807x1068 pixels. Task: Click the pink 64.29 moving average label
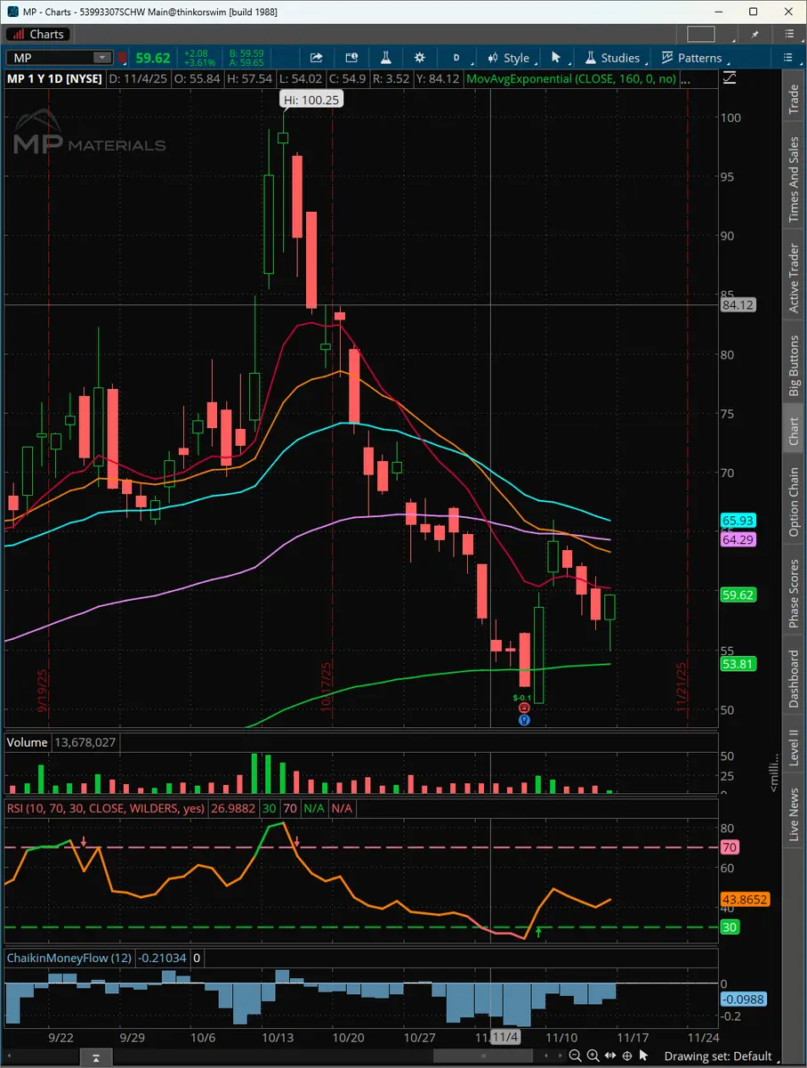(738, 539)
